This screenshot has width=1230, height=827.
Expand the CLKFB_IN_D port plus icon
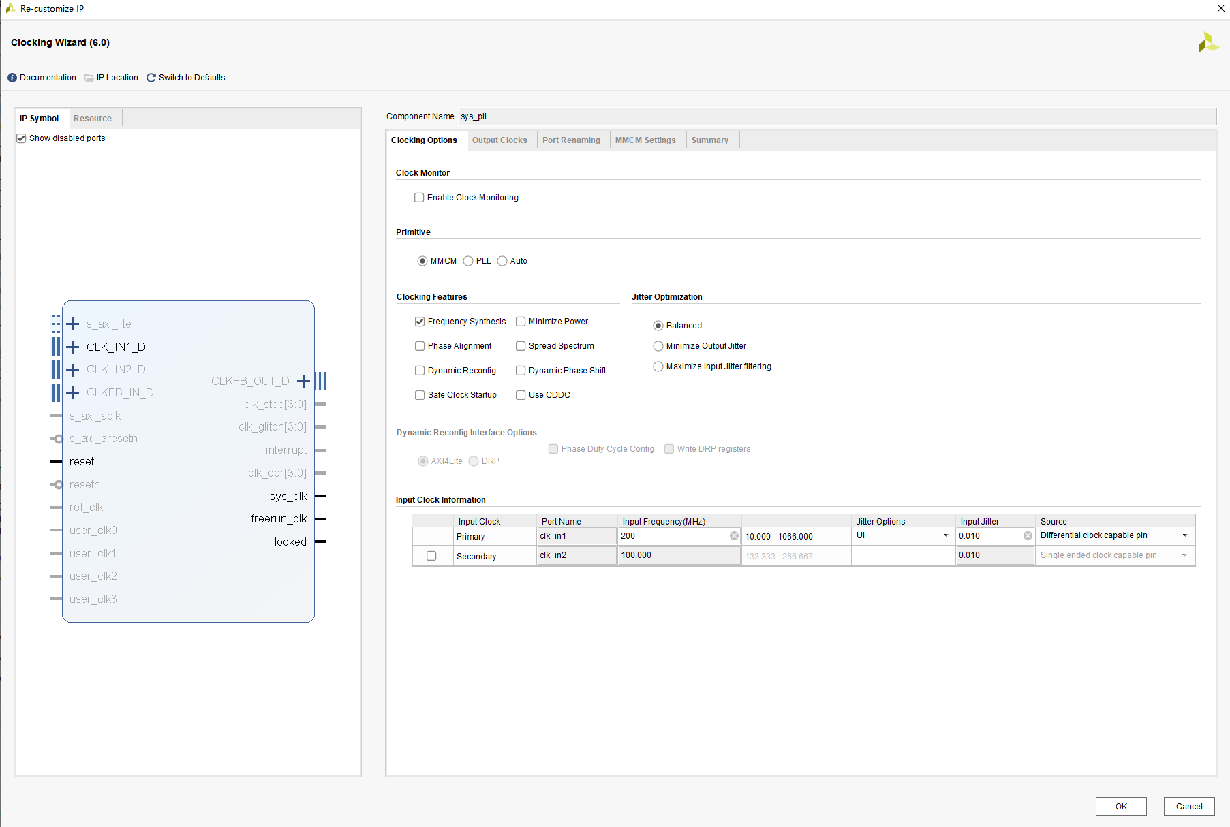pos(73,392)
